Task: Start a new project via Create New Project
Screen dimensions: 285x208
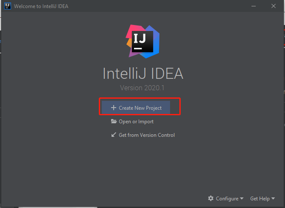Action: click(140, 108)
